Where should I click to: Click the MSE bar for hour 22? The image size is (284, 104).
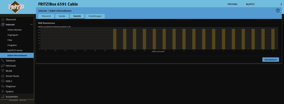tap(174, 39)
